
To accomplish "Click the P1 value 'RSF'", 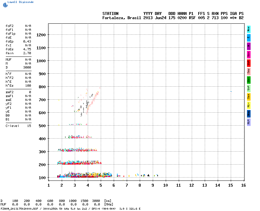I will 192,18.
